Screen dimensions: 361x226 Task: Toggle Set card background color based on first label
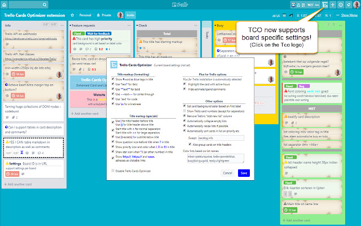pyautogui.click(x=184, y=106)
